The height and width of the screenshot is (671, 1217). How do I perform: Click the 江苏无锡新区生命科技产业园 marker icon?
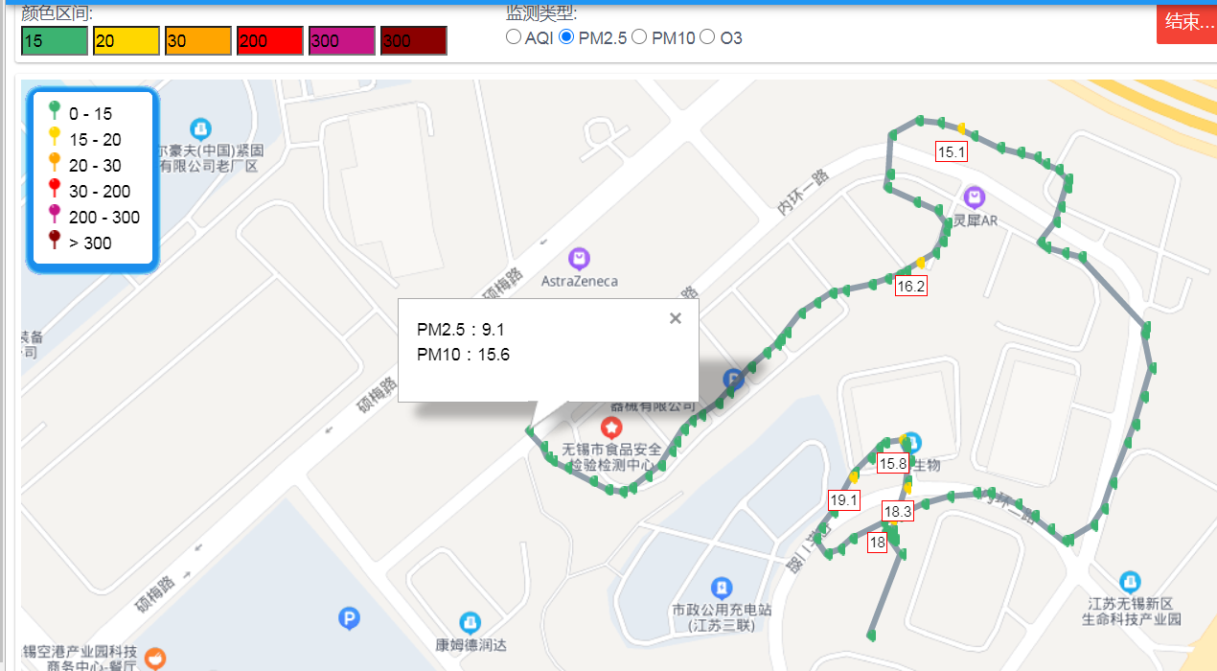coord(1131,581)
